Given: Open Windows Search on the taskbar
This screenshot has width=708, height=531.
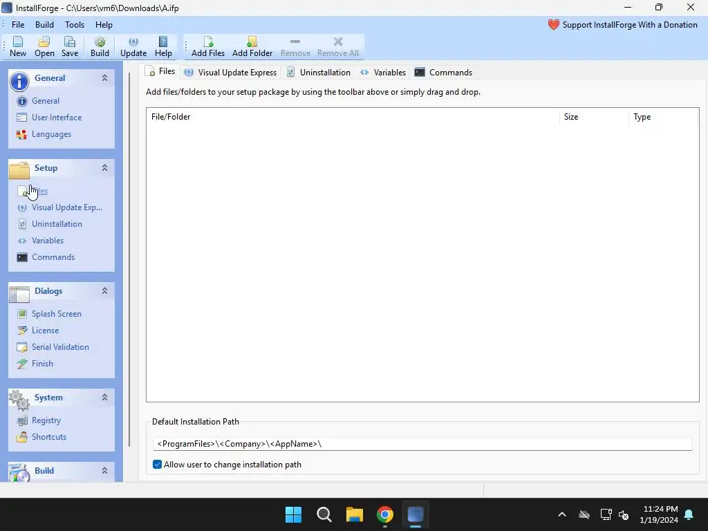Looking at the screenshot, I should coord(324,514).
